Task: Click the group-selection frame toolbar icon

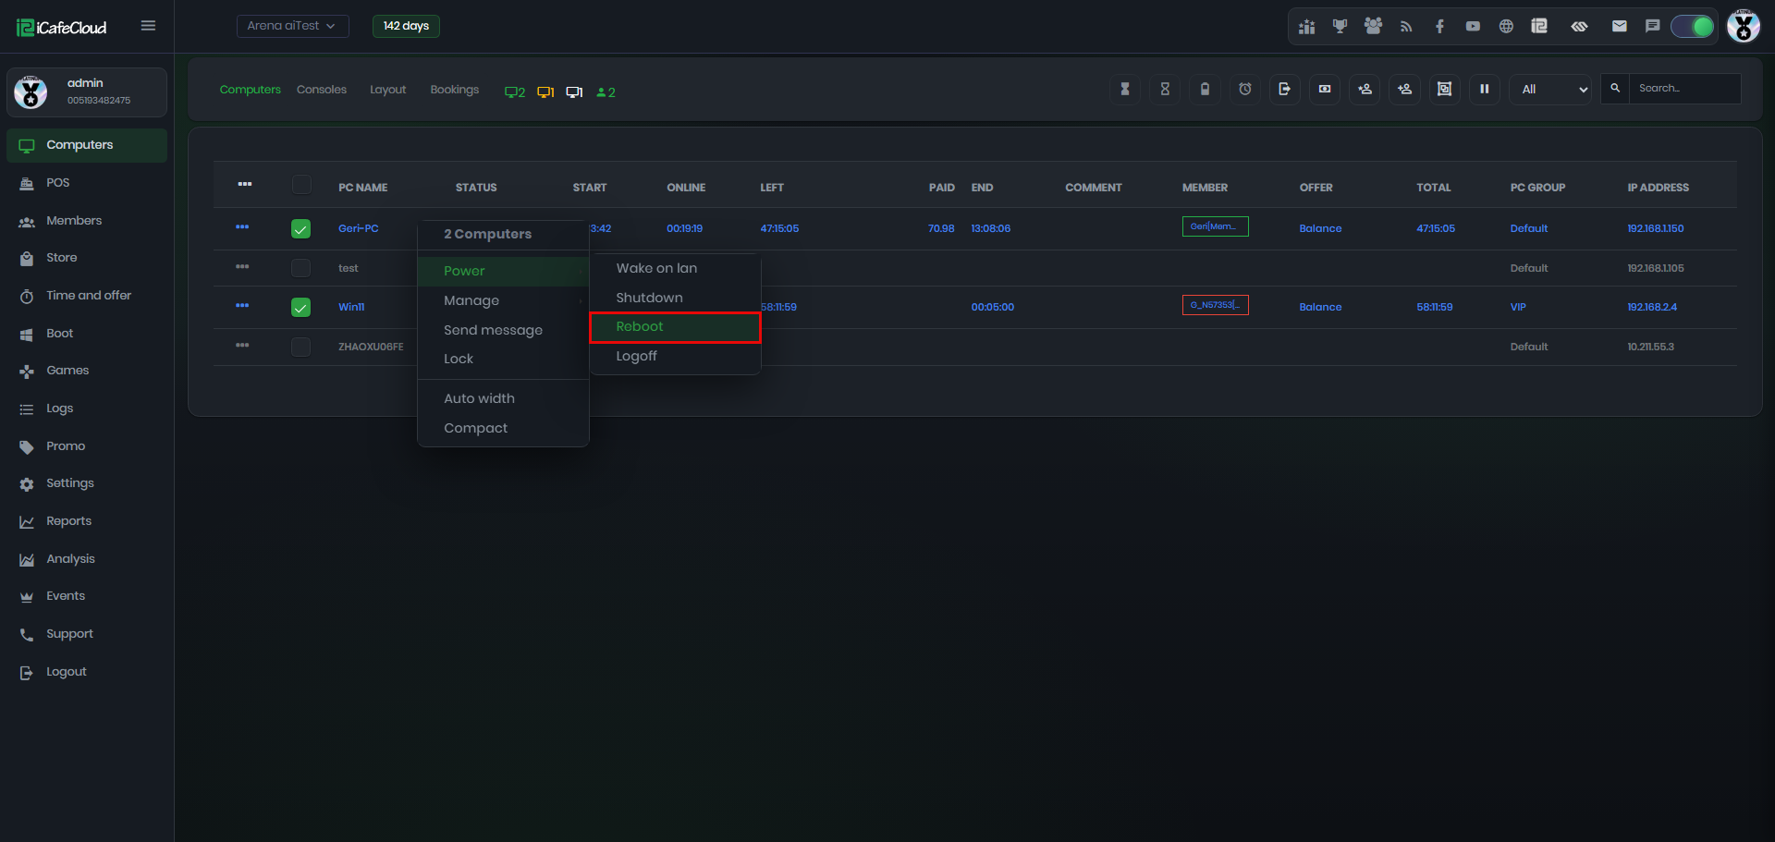Action: (x=1444, y=89)
